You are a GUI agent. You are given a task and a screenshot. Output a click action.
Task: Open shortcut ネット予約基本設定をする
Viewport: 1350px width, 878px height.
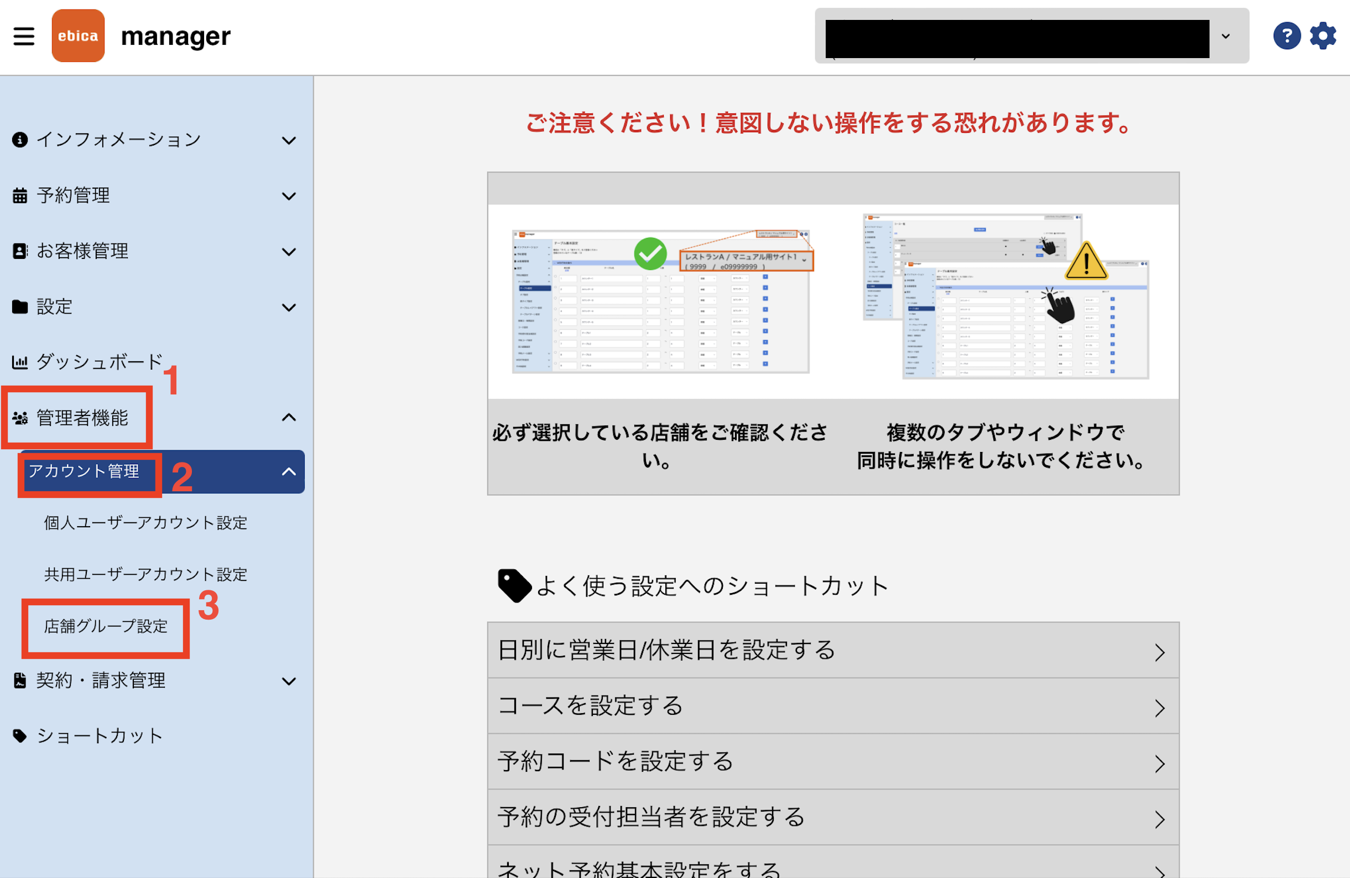pos(833,862)
